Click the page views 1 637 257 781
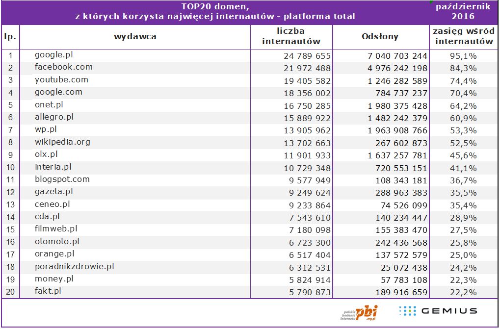This screenshot has height=329, width=500. tap(397, 155)
